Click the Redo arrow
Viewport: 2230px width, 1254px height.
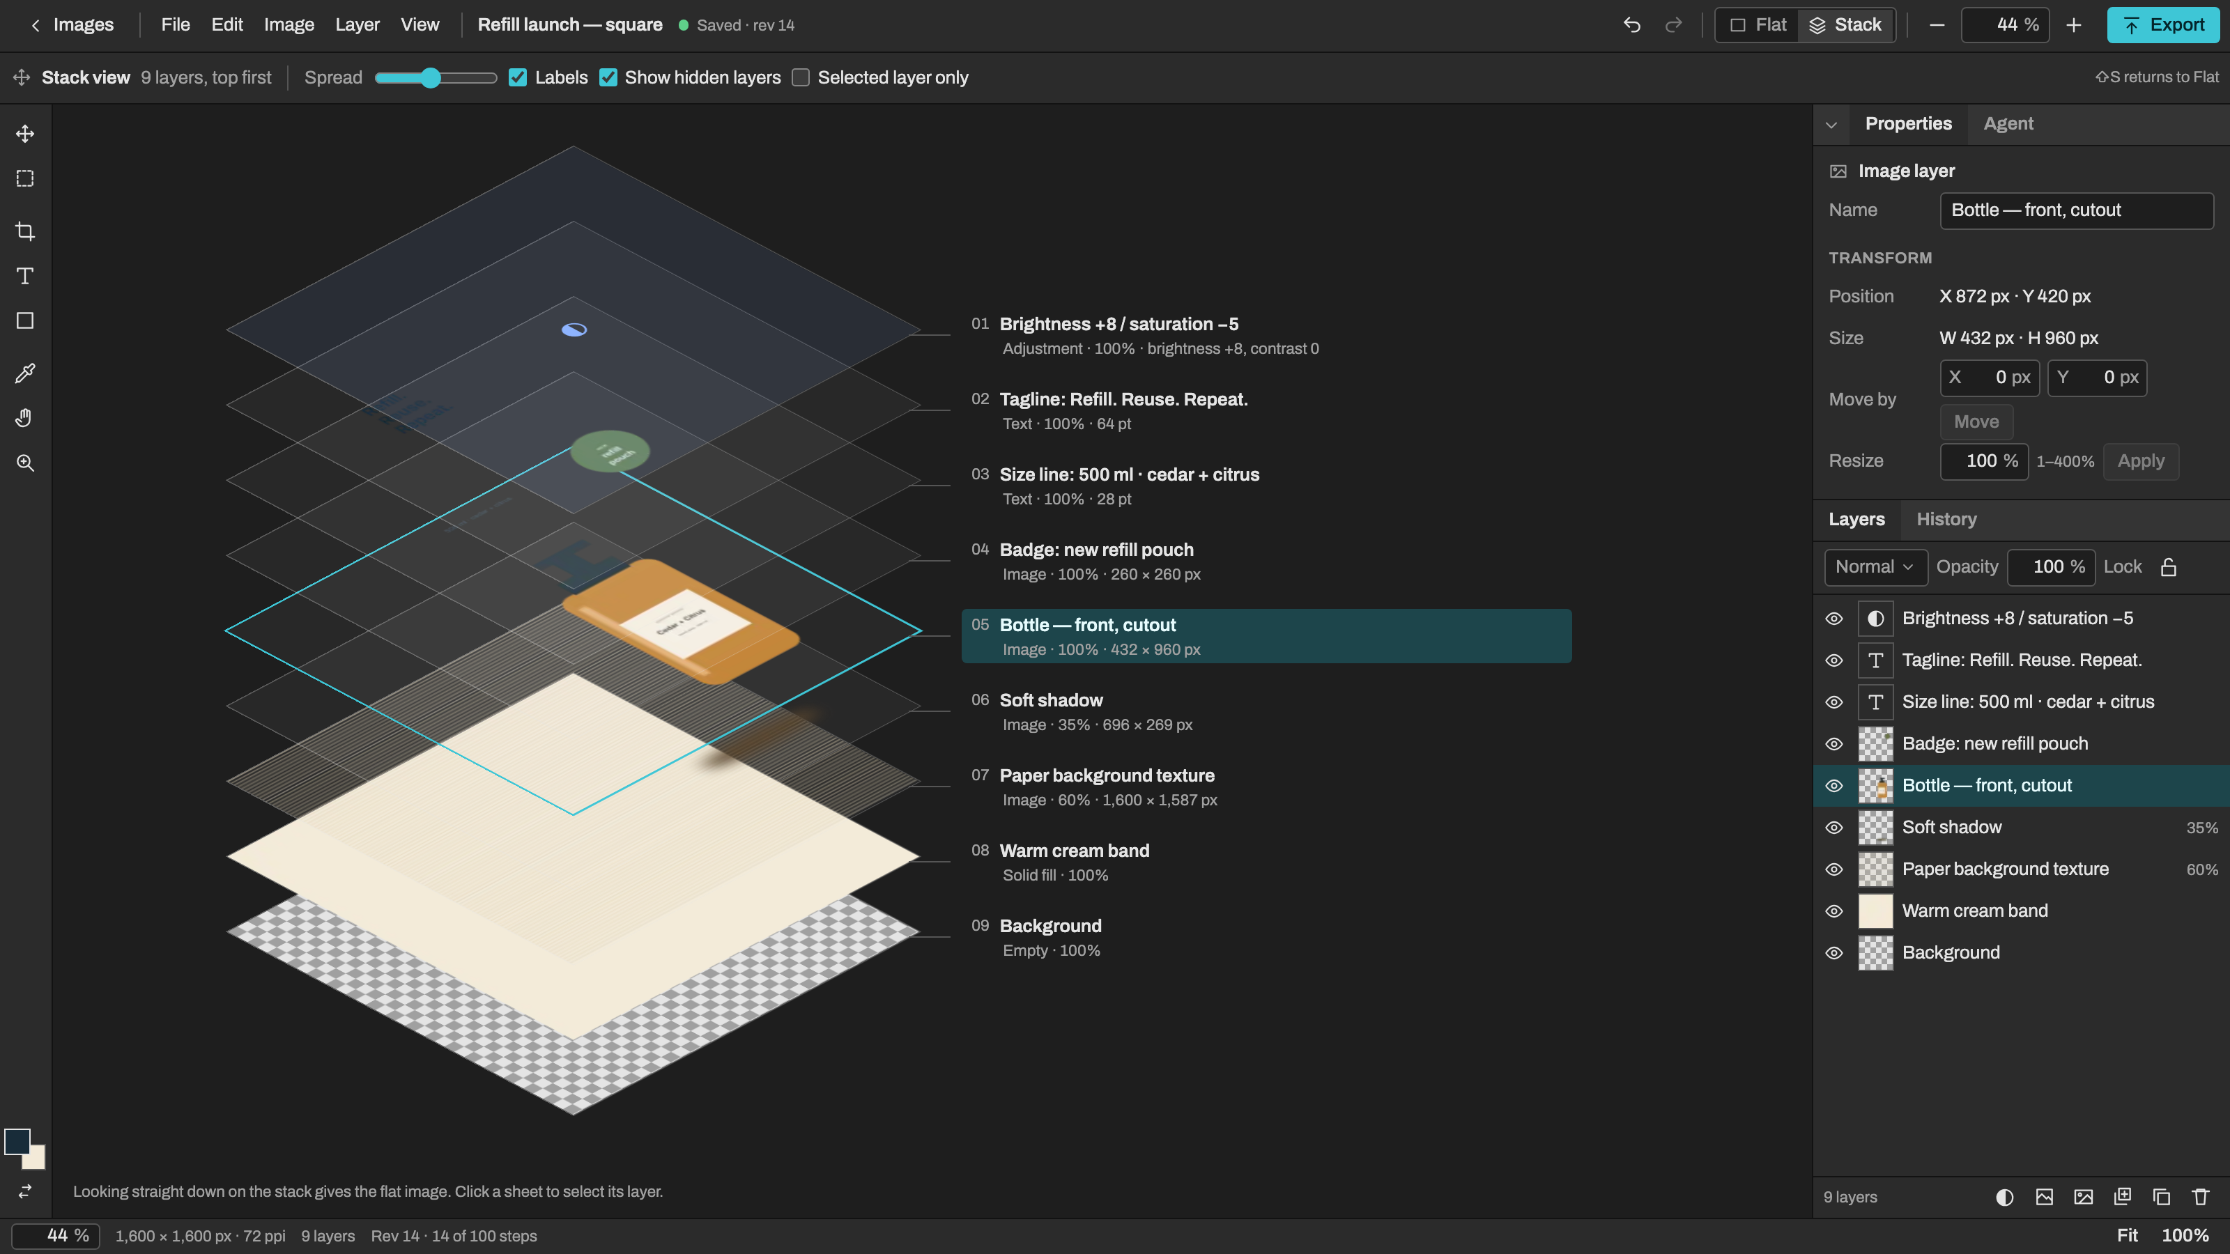[1673, 25]
